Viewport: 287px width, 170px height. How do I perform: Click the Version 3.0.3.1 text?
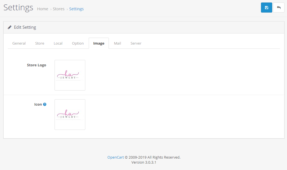click(144, 162)
